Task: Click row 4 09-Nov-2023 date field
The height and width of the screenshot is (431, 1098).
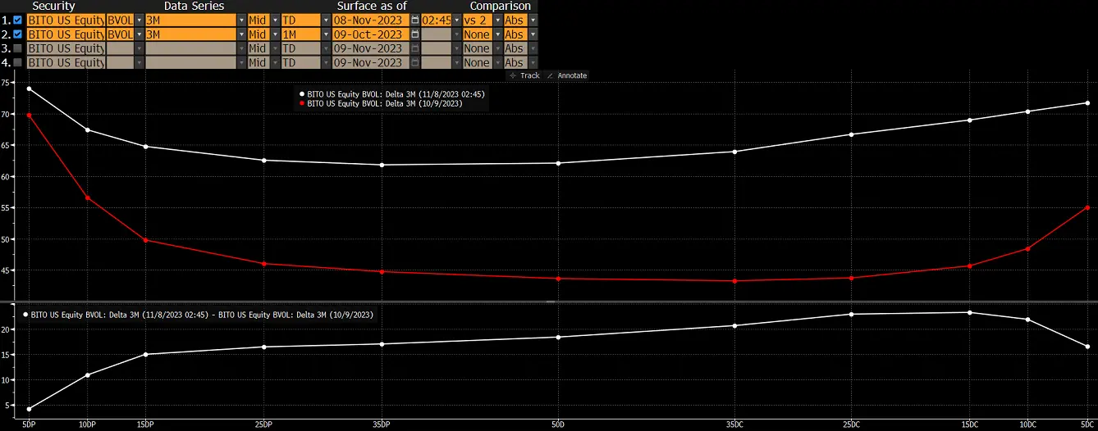Action: [x=371, y=62]
